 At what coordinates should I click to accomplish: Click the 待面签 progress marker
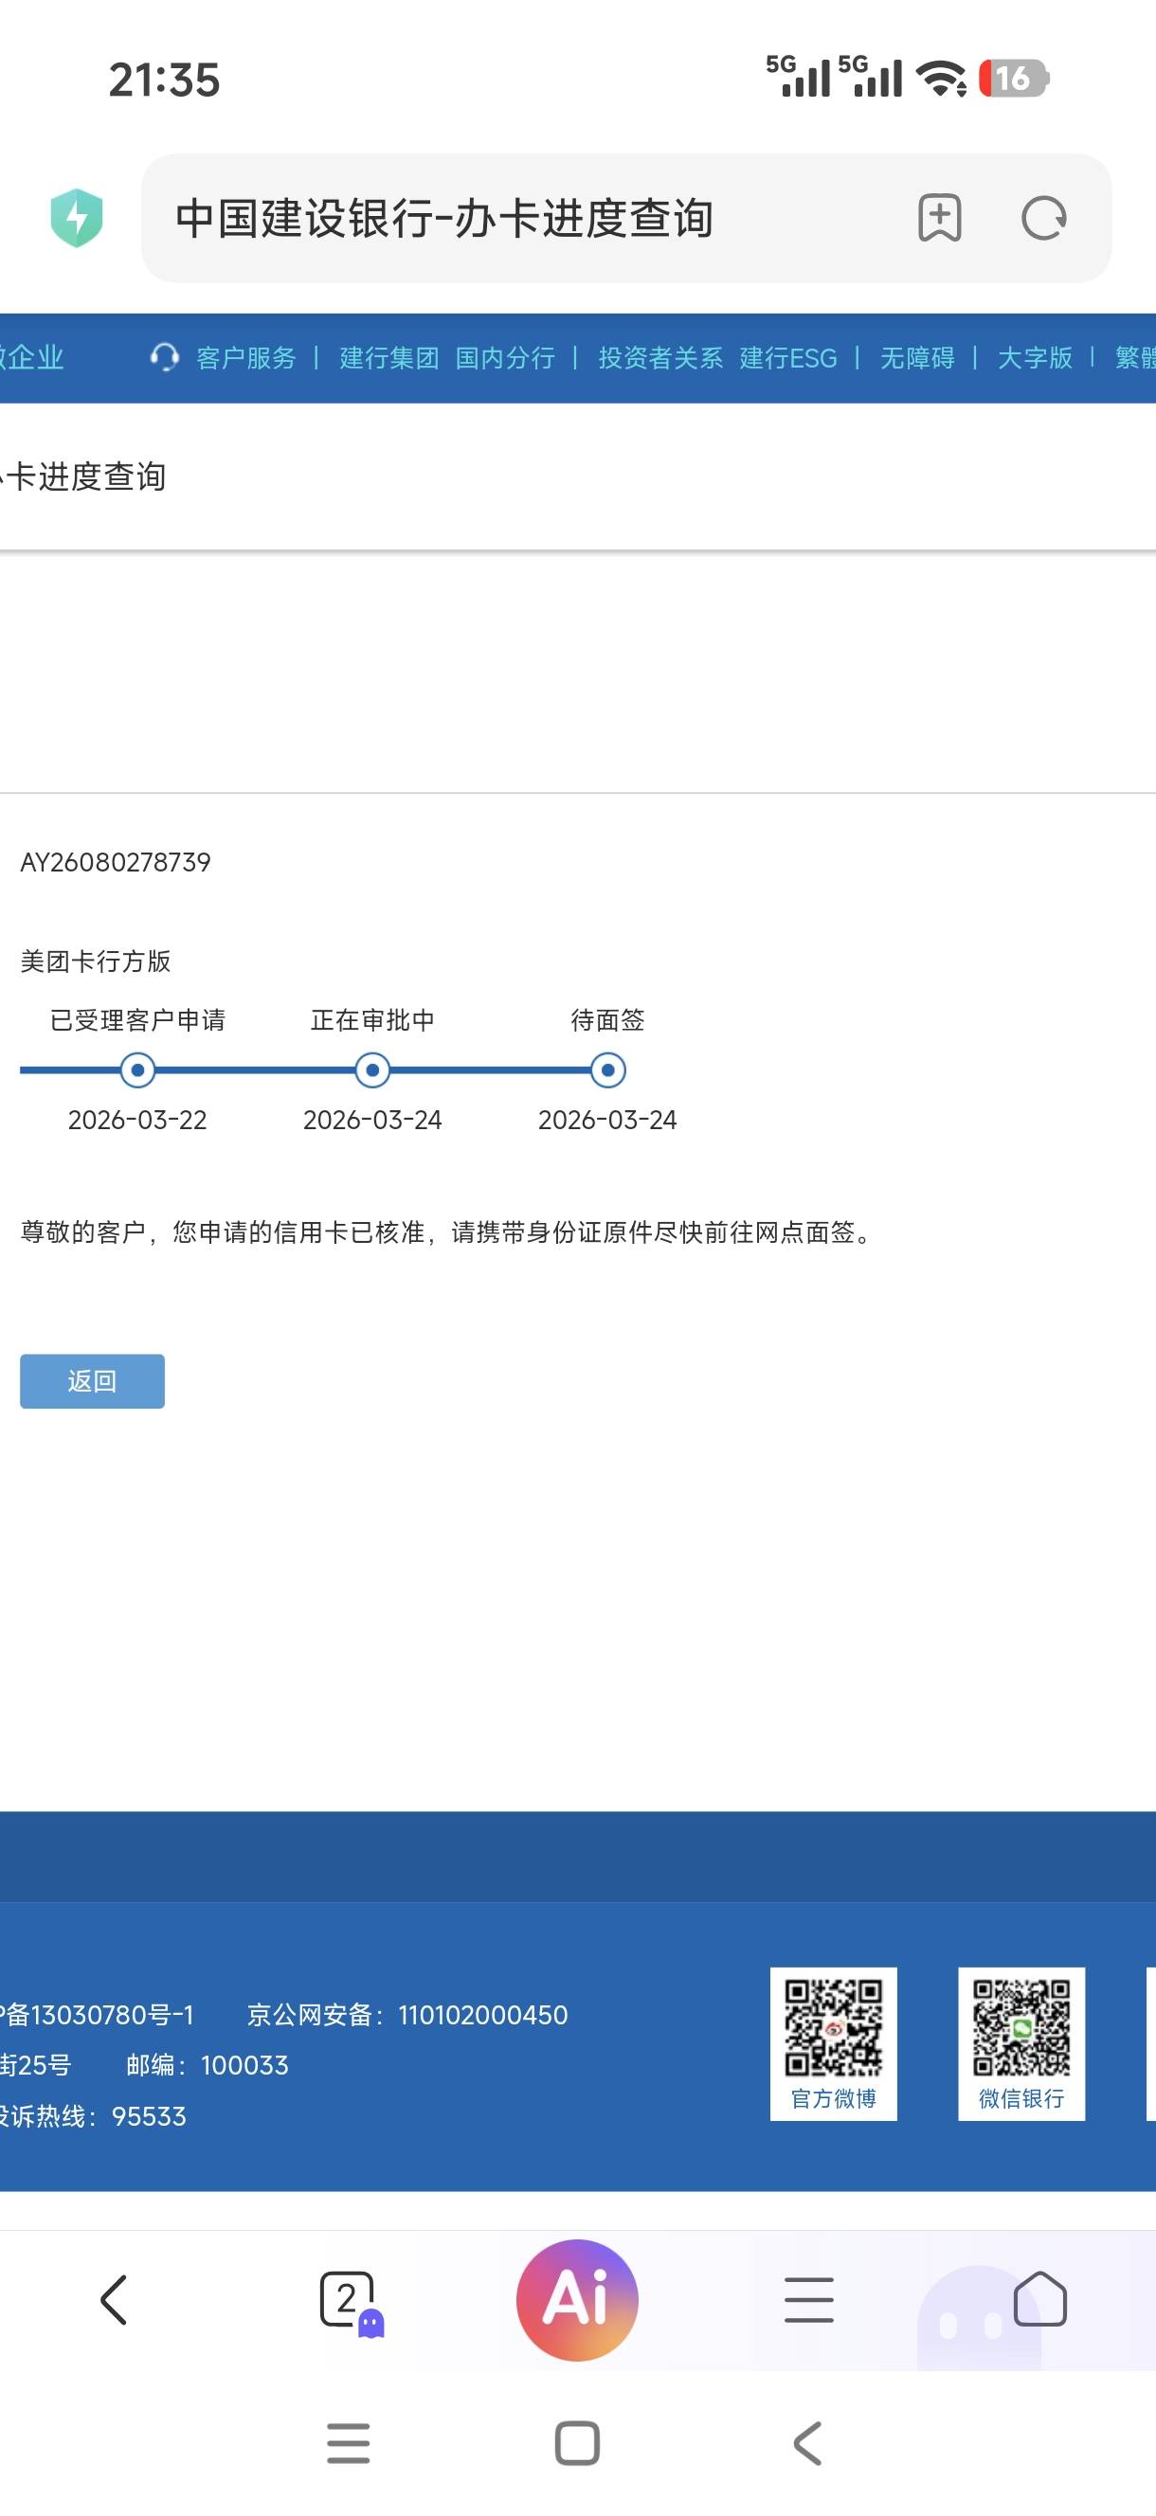click(607, 1070)
